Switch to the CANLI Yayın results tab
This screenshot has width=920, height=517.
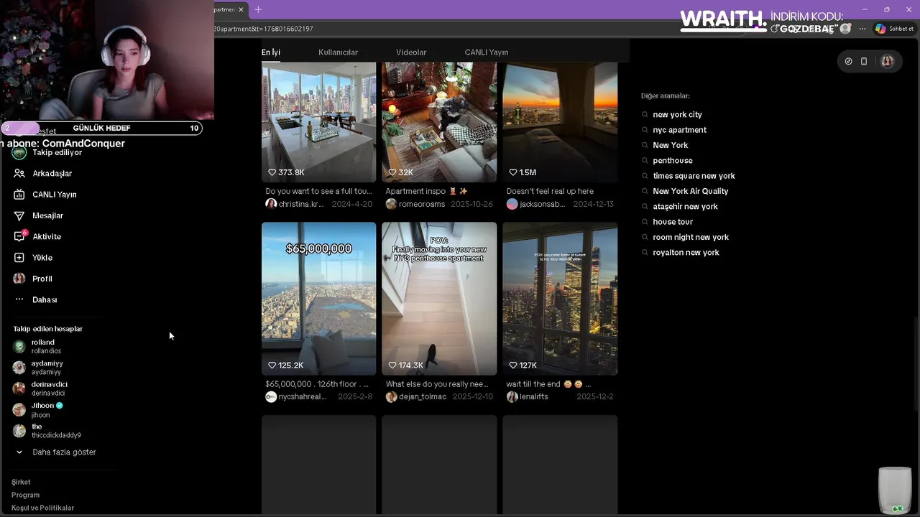coord(487,52)
